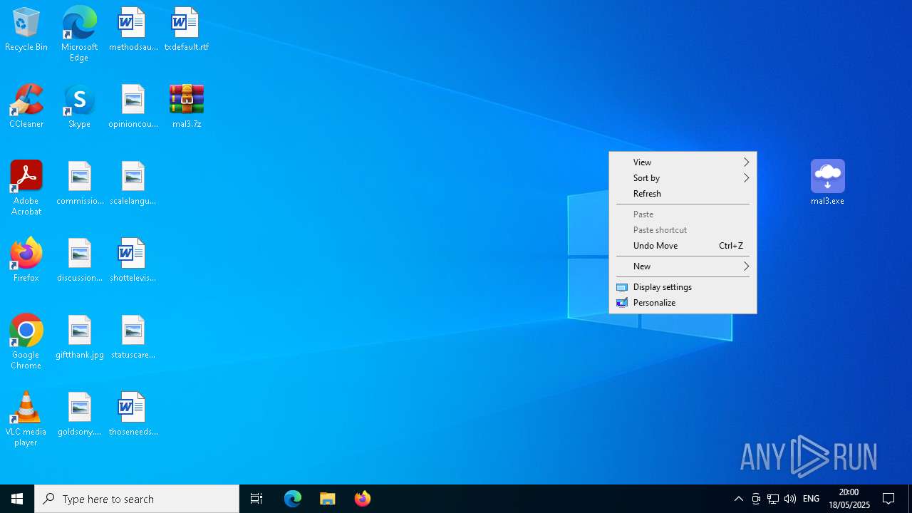This screenshot has height=513, width=912.
Task: Select the Adobe Acrobat desktop shortcut
Action: pos(26,188)
